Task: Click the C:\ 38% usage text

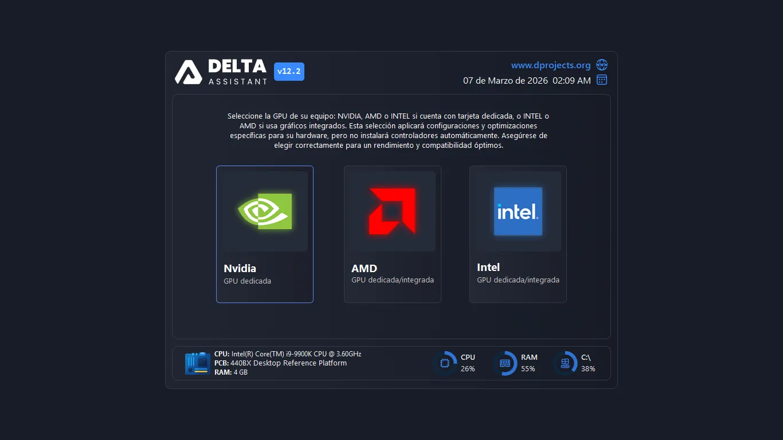Action: (x=588, y=363)
